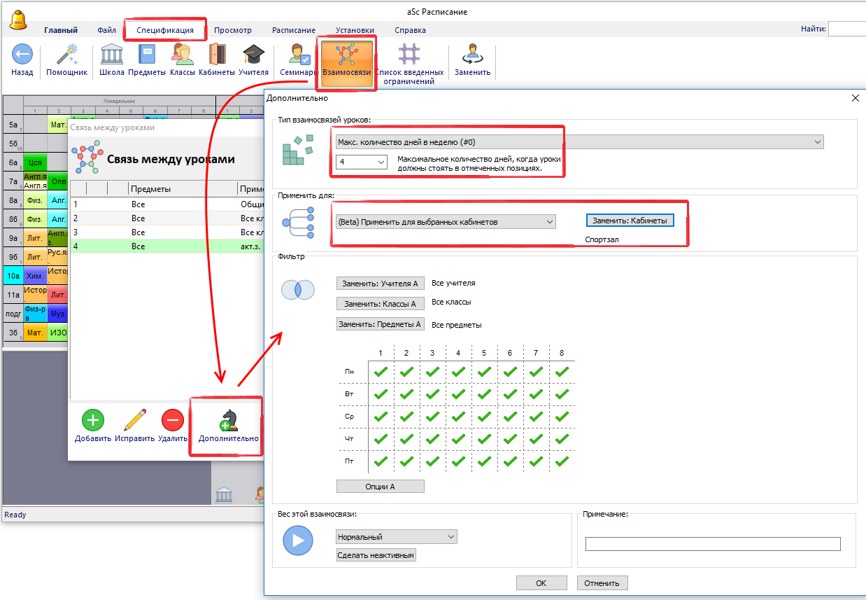Click the Заменить toolbar icon
The image size is (866, 600).
[x=472, y=55]
